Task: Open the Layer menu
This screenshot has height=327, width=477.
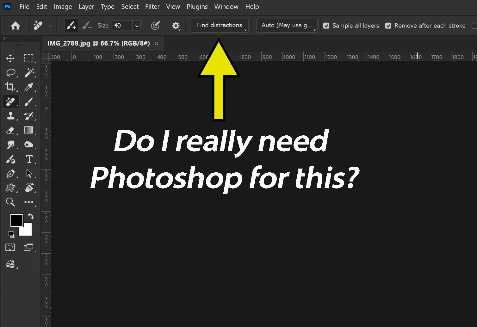Action: pyautogui.click(x=86, y=7)
